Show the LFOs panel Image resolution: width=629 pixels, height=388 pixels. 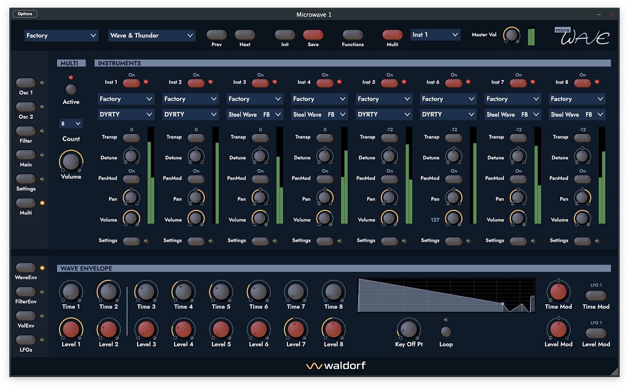pos(26,340)
